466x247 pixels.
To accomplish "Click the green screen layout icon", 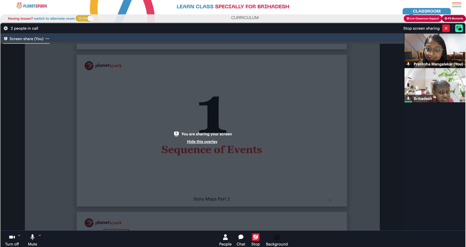I will click(459, 28).
